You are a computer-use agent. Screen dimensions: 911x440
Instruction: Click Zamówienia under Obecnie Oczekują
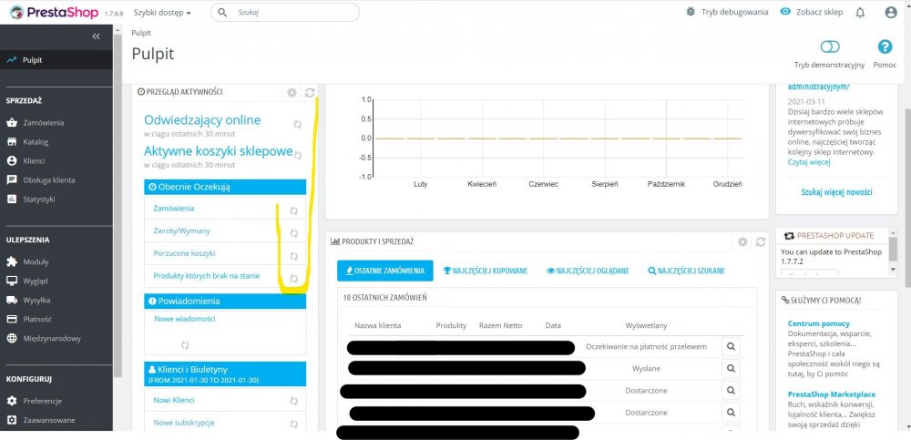(x=174, y=208)
